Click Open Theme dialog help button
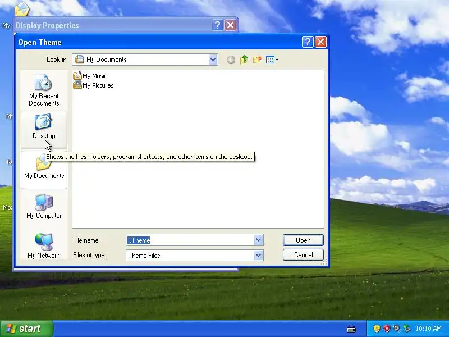Screen dimensions: 449x337 [x=308, y=42]
